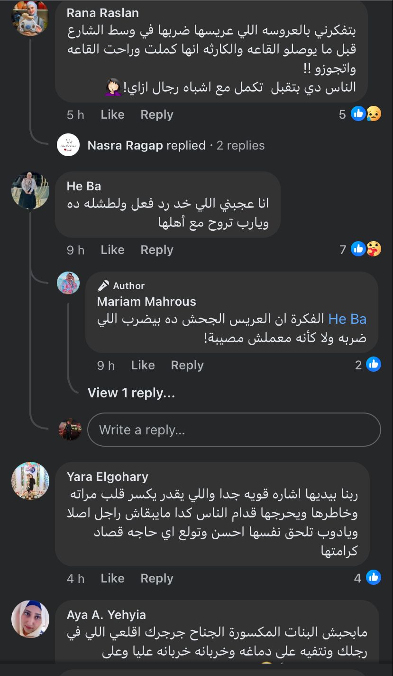Viewport: 393px width, 676px height.
Task: Open Aya A. Yehyia's profile picture
Action: [x=30, y=619]
